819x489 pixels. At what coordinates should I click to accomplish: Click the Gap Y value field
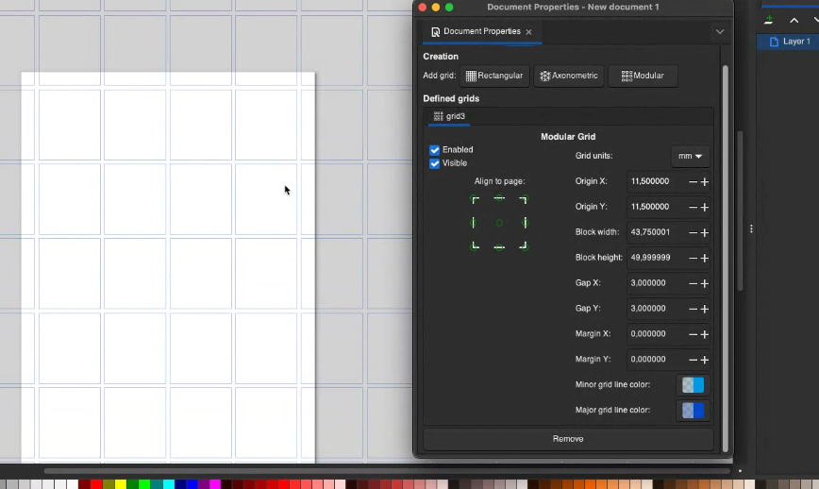[656, 309]
